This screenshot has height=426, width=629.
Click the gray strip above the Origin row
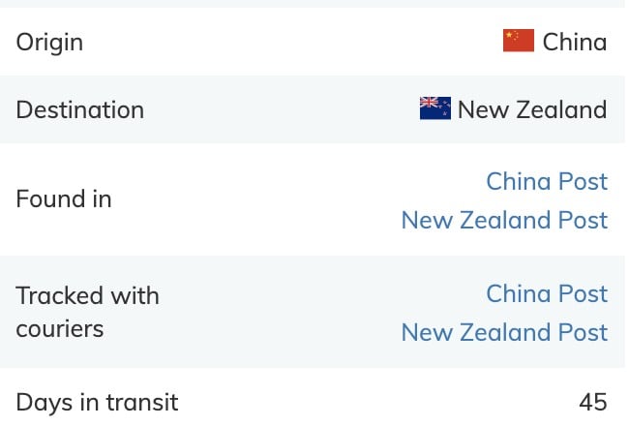point(314,3)
